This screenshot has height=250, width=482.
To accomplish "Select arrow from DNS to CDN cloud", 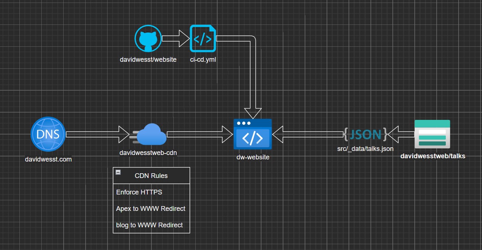I will [x=98, y=134].
